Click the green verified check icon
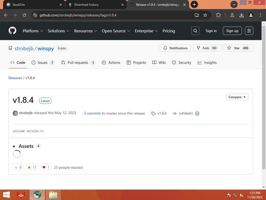Image resolution: width=266 pixels, height=200 pixels. (x=197, y=114)
